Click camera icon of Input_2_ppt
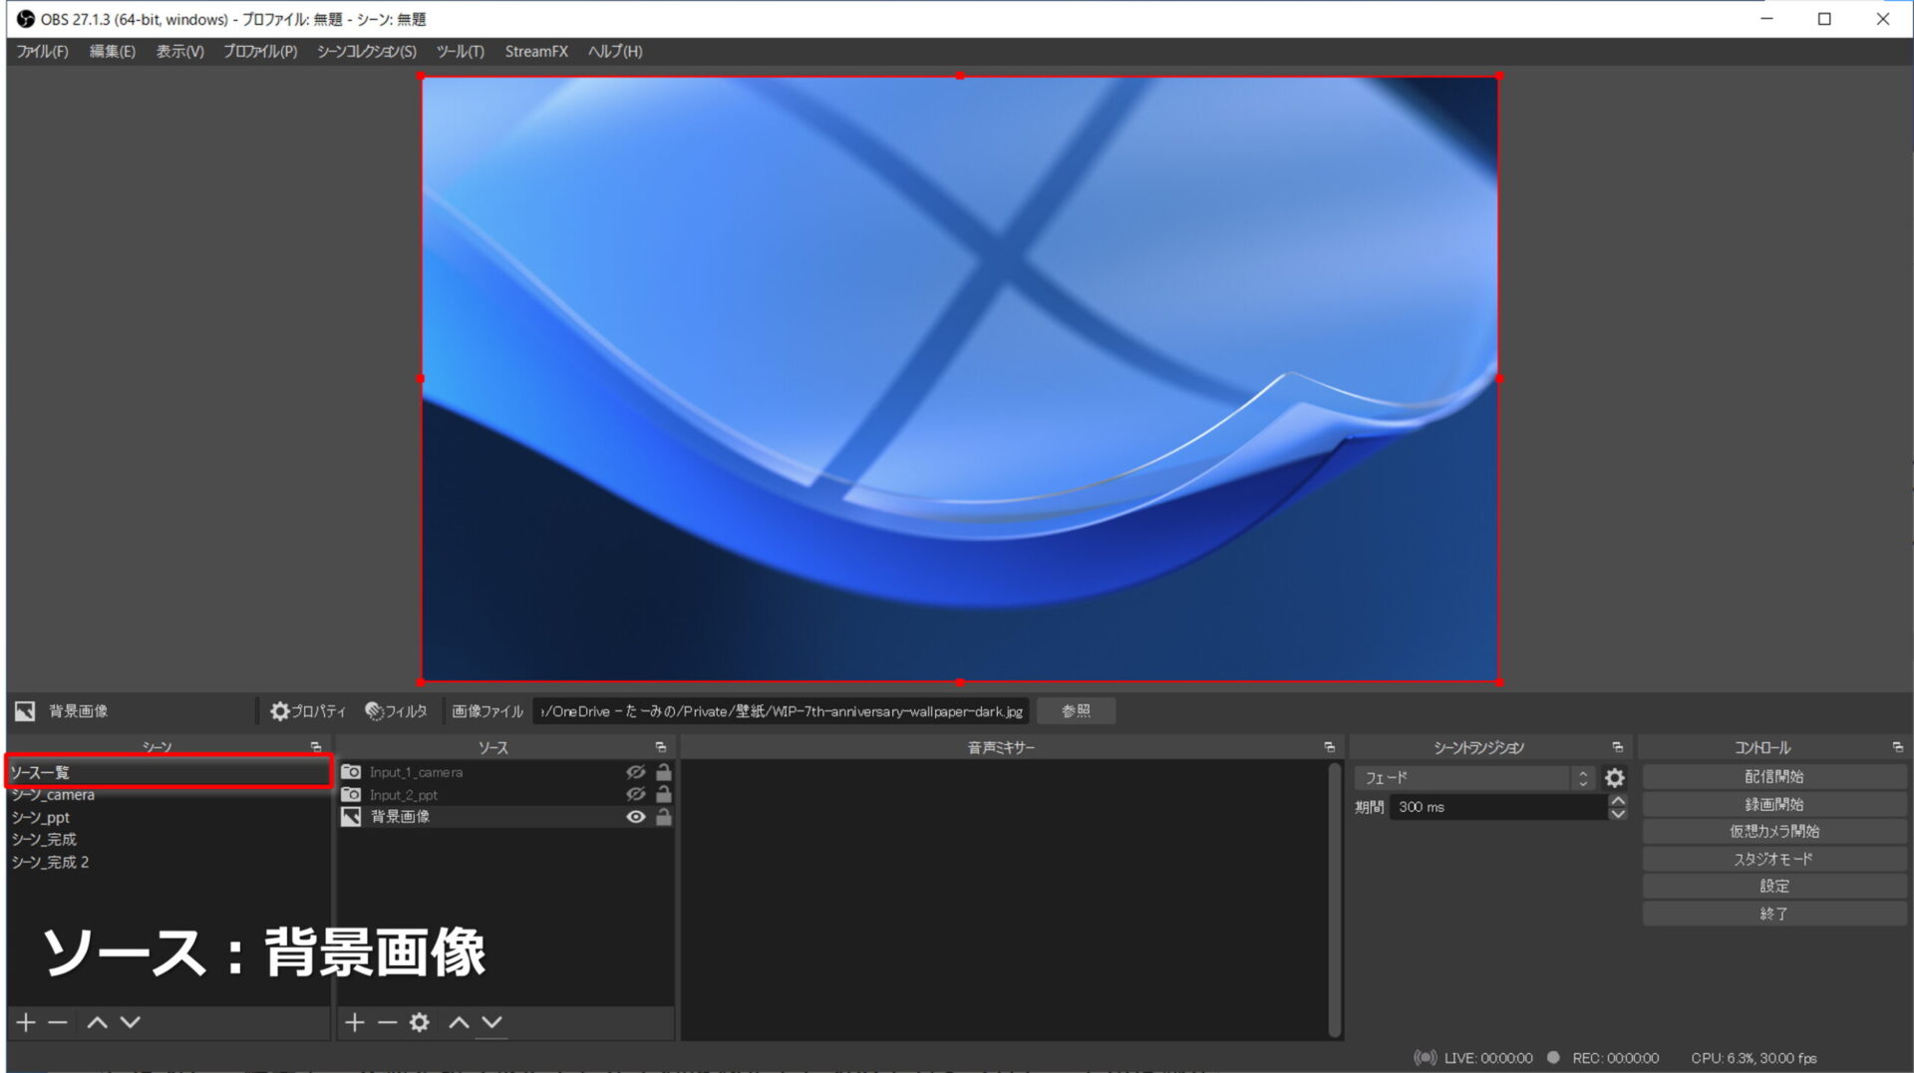Screen dimensions: 1914x1073 click(351, 795)
